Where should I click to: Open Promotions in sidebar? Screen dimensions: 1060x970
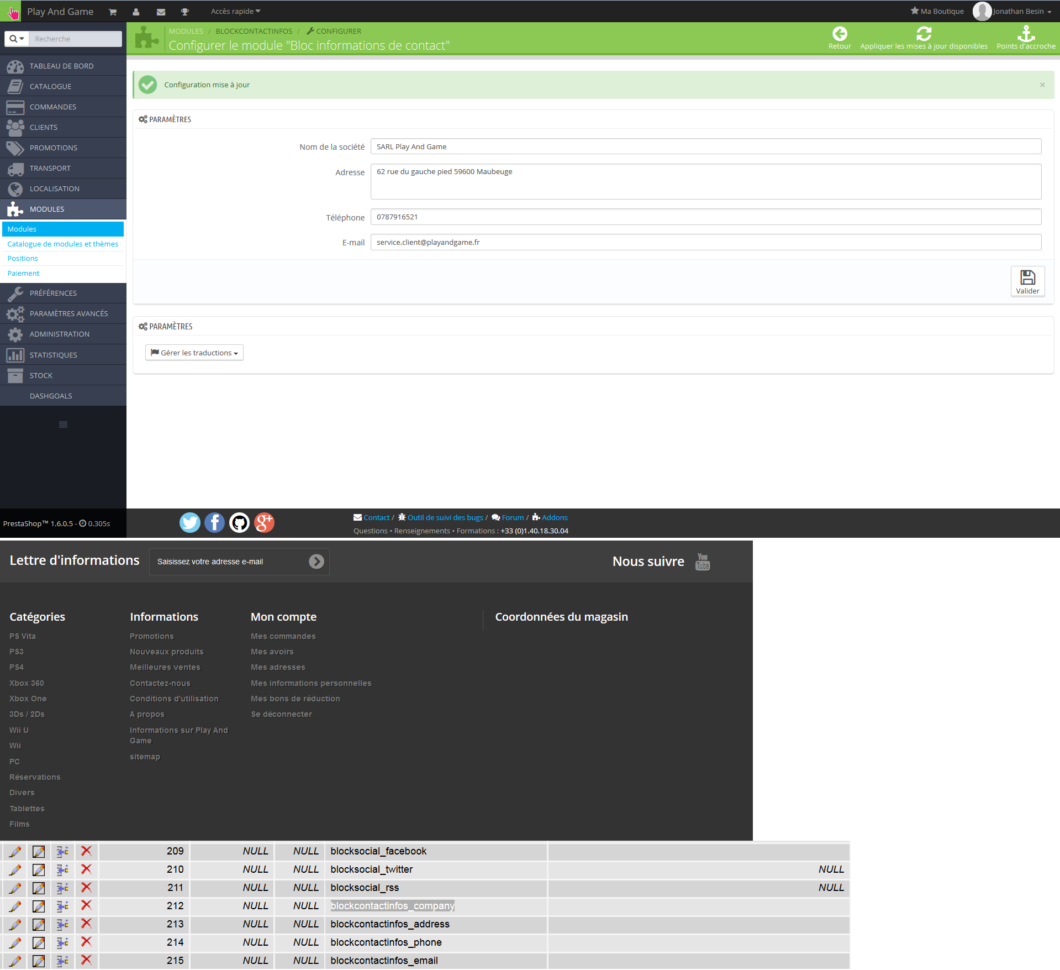[63, 148]
